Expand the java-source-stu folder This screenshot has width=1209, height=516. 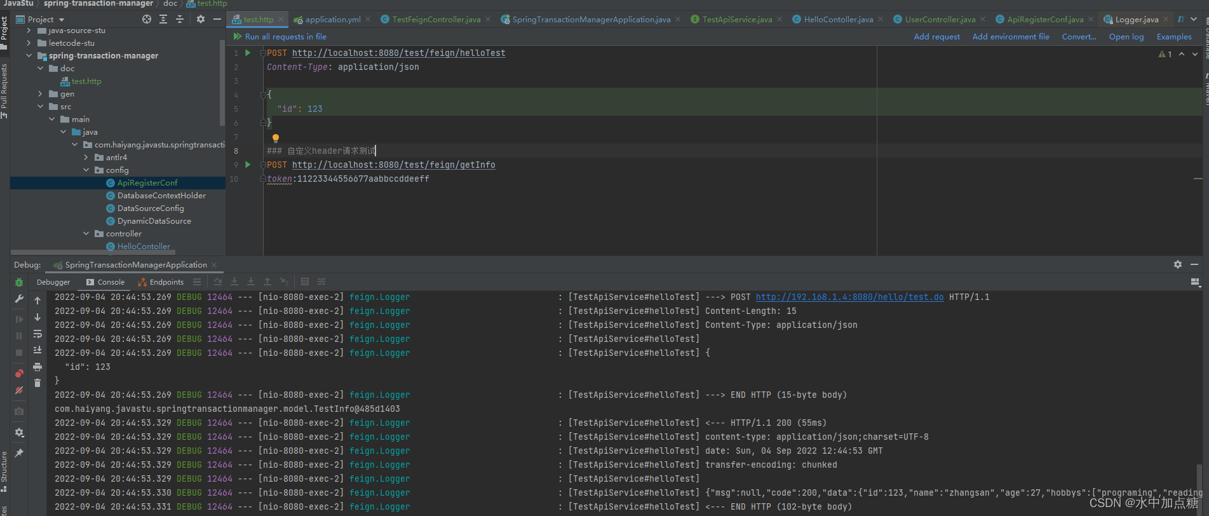(29, 31)
